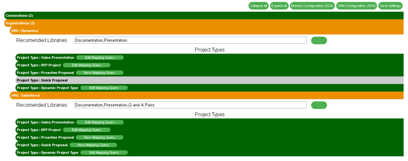Expand the Connections (2) section
Screen dimensions: 408x161
[x=204, y=16]
